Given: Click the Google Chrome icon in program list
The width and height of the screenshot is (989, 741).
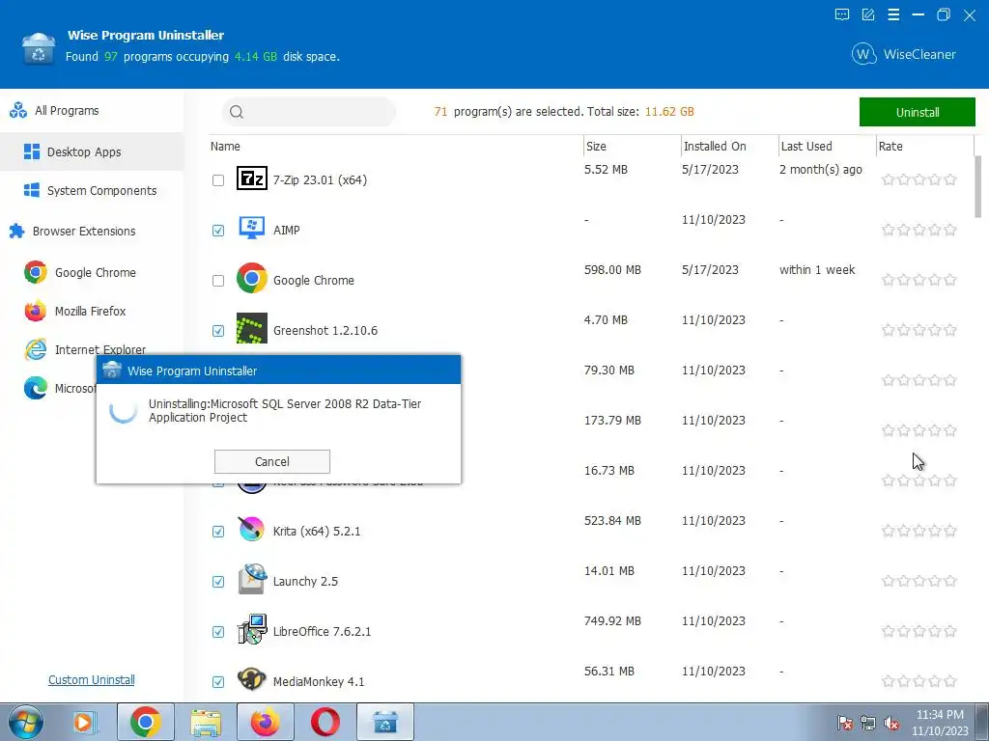Looking at the screenshot, I should (252, 278).
